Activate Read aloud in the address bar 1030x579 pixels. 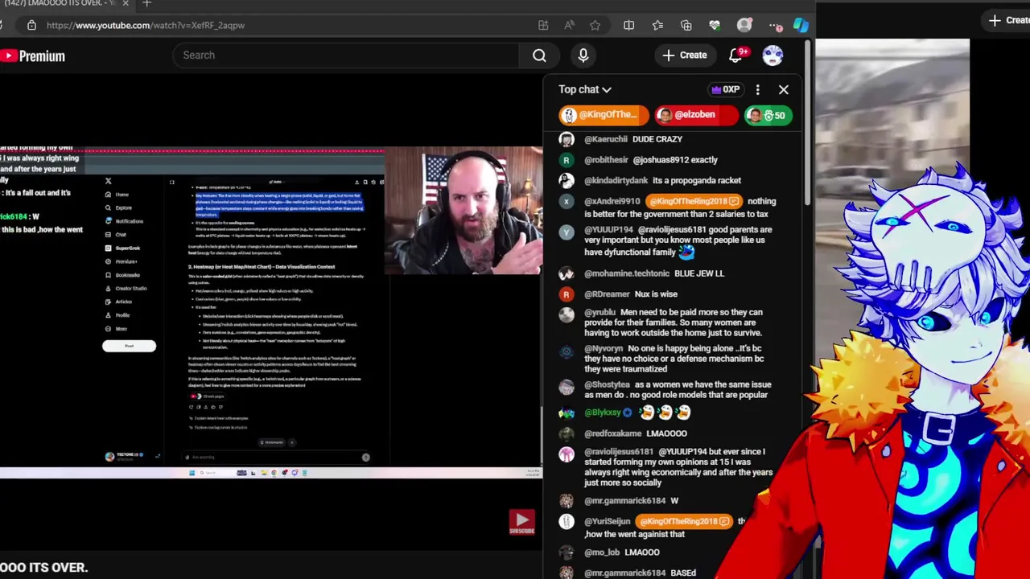coord(570,25)
